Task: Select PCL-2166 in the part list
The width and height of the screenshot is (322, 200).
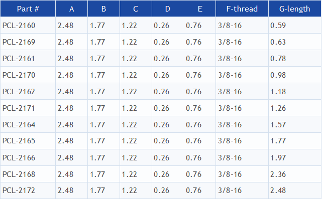Action: coord(19,158)
